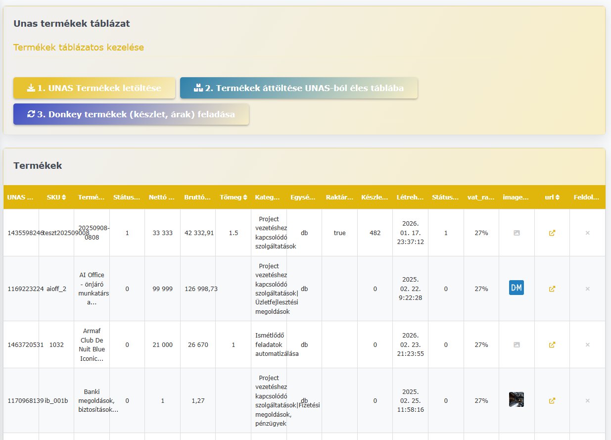The width and height of the screenshot is (611, 440).
Task: Open DM thumbnail of AI Office product
Action: pyautogui.click(x=517, y=288)
